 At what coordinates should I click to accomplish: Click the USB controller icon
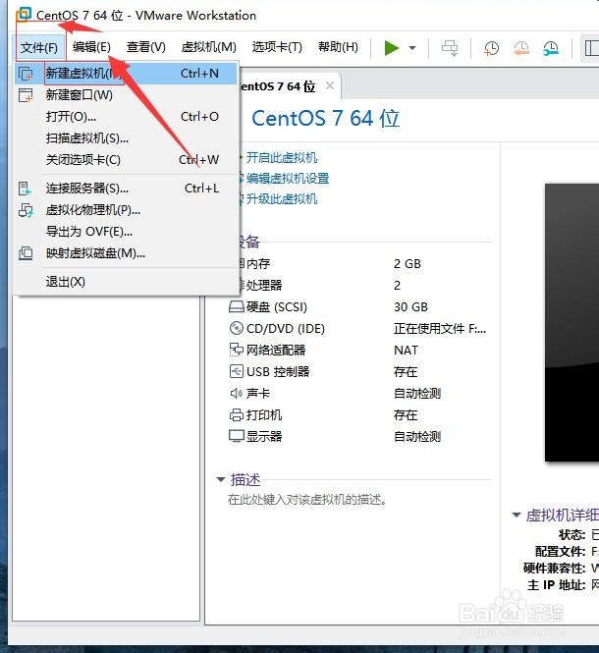237,371
